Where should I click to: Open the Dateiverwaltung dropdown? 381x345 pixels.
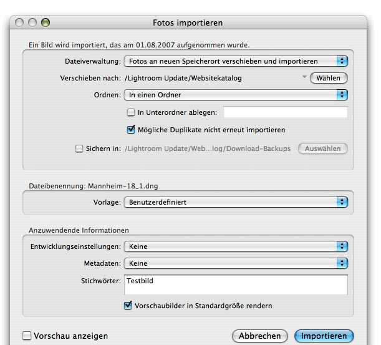click(236, 61)
